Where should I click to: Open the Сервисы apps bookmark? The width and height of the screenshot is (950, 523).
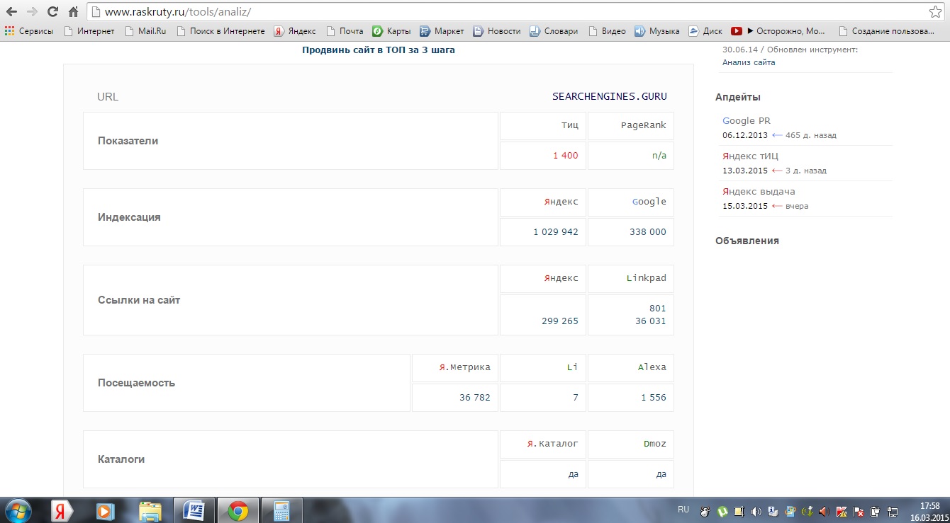29,31
